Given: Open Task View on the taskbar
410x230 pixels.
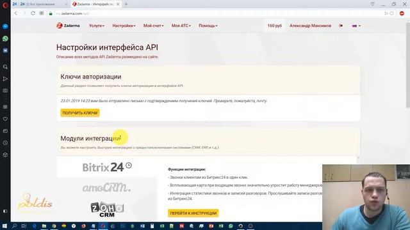Looking at the screenshot, I should [x=24, y=226].
